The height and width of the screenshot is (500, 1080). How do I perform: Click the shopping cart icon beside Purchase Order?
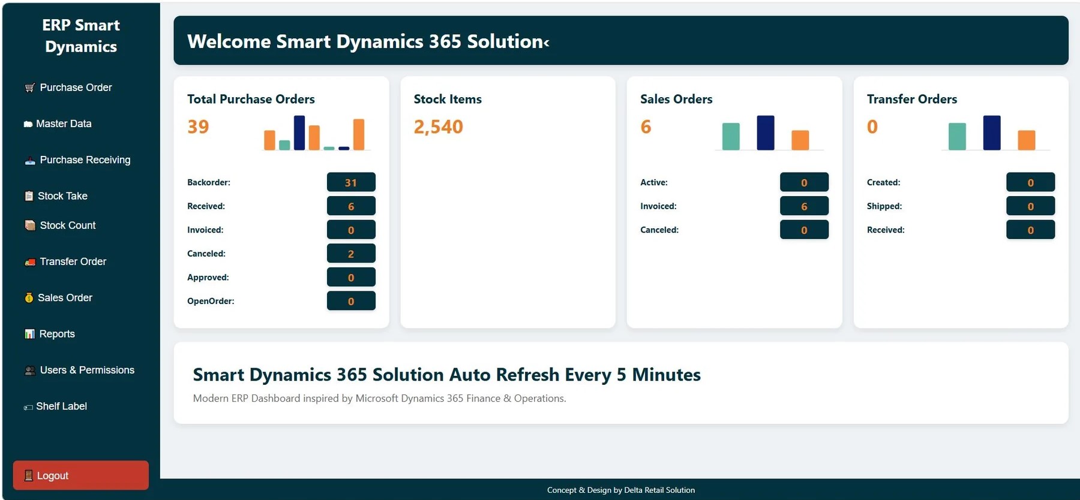coord(29,88)
